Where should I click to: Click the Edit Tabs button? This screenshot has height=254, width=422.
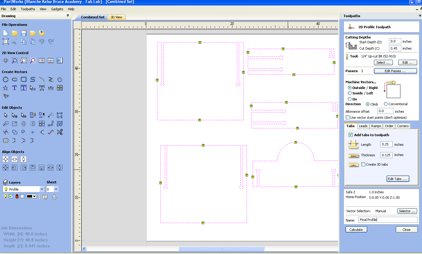398,179
